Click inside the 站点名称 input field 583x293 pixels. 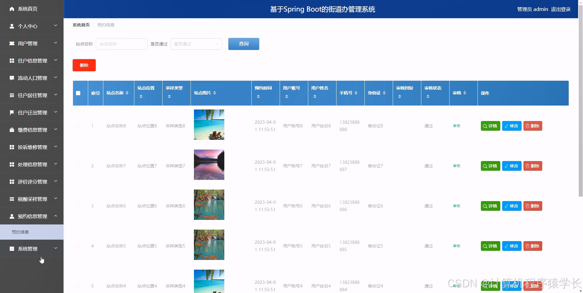pyautogui.click(x=121, y=44)
